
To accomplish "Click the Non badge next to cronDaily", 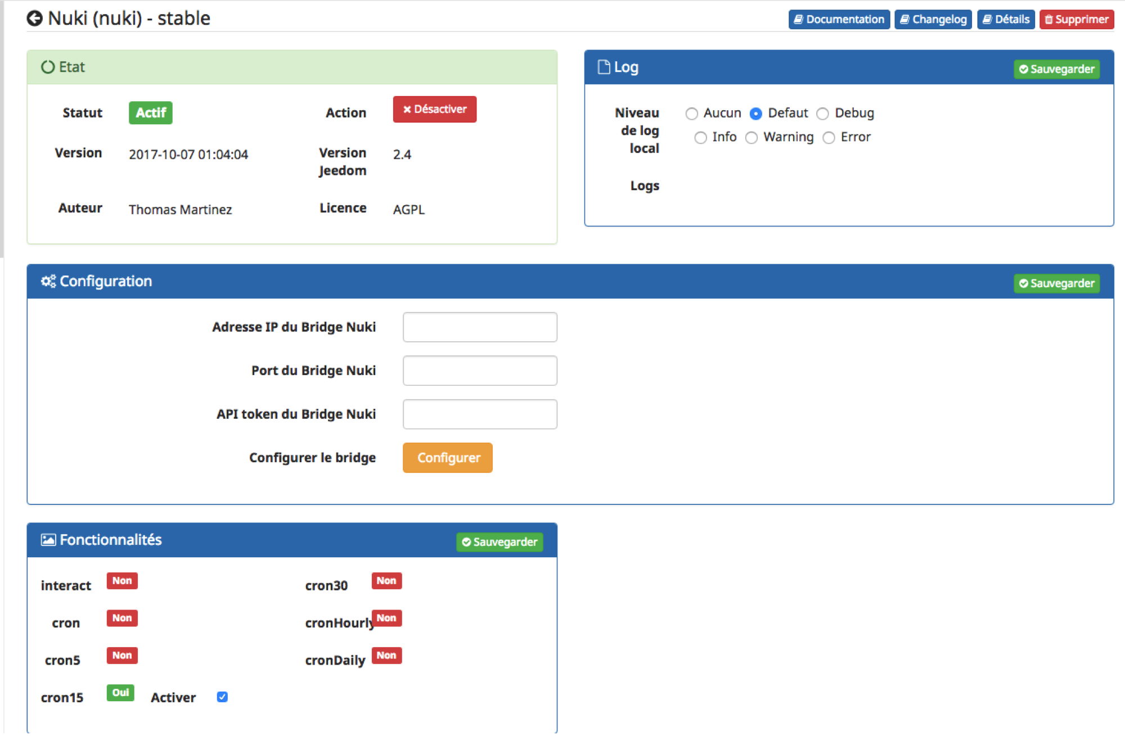I will pyautogui.click(x=386, y=656).
